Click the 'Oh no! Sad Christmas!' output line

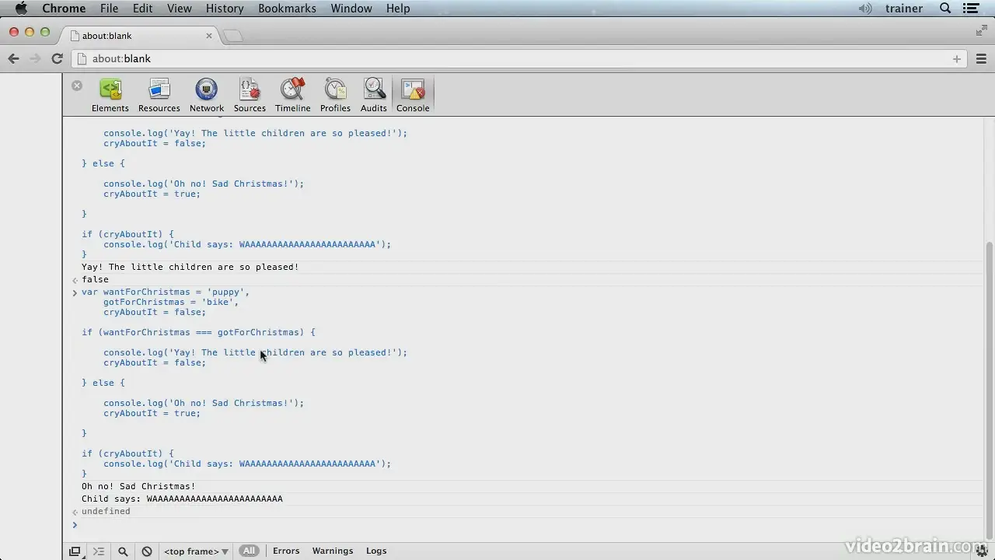point(138,486)
